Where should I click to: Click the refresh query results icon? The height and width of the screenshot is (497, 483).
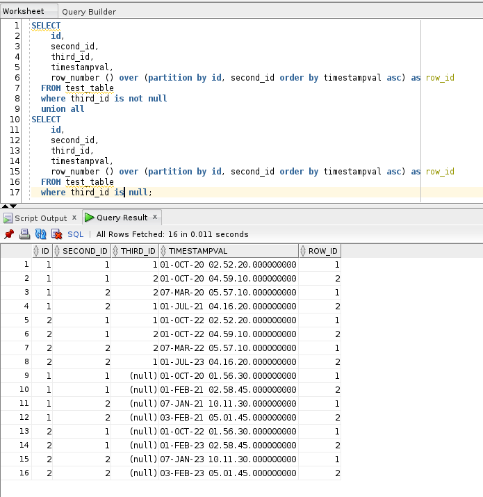pyautogui.click(x=40, y=234)
